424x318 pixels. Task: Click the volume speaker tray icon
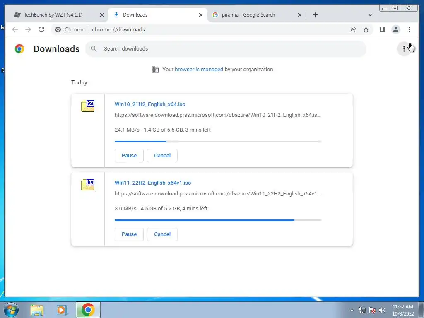[x=382, y=310]
